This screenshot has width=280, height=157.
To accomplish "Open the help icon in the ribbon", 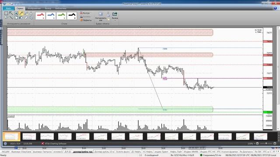I will (x=275, y=8).
